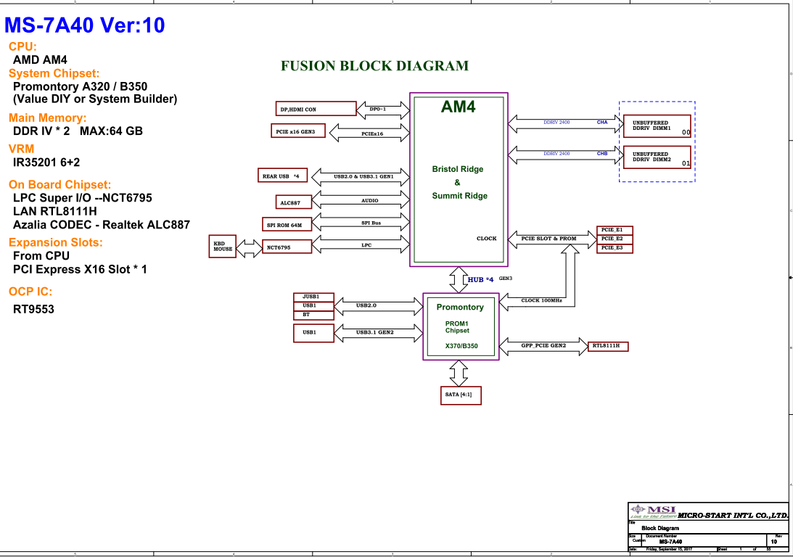Viewport: 793px width, 557px height.
Task: Select the "LPC" bus arrow
Action: (361, 244)
